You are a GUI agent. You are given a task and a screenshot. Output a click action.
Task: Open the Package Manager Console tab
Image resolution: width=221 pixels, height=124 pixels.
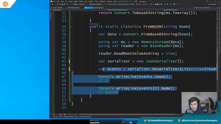coord(71,116)
